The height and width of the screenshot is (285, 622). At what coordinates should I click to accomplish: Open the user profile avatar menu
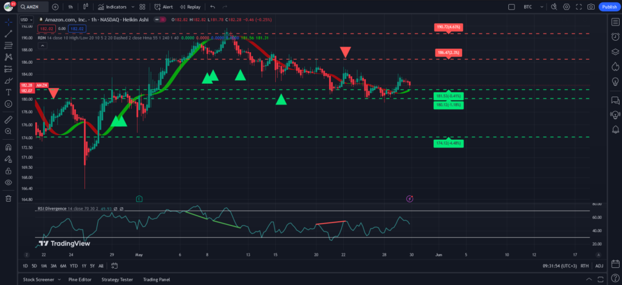(x=9, y=7)
